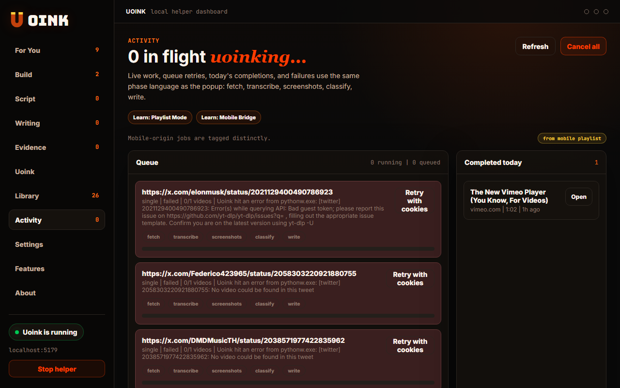Click the localhost:5179 address text
620x388 pixels.
point(33,350)
